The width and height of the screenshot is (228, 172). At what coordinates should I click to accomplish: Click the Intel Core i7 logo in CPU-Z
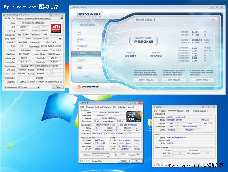click(134, 117)
